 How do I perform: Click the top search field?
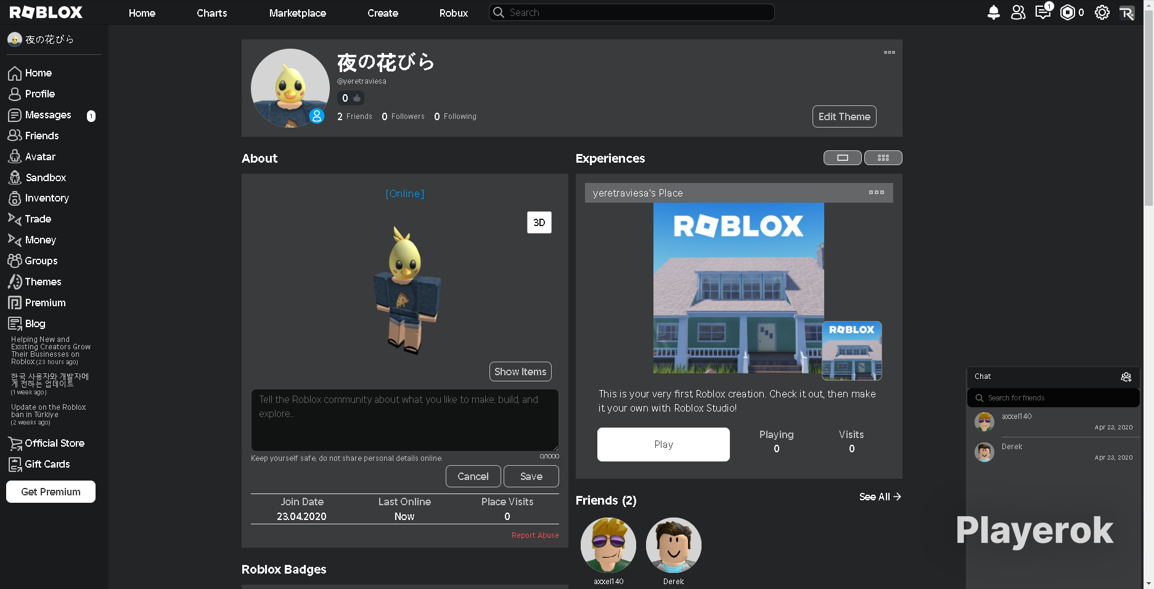[632, 12]
